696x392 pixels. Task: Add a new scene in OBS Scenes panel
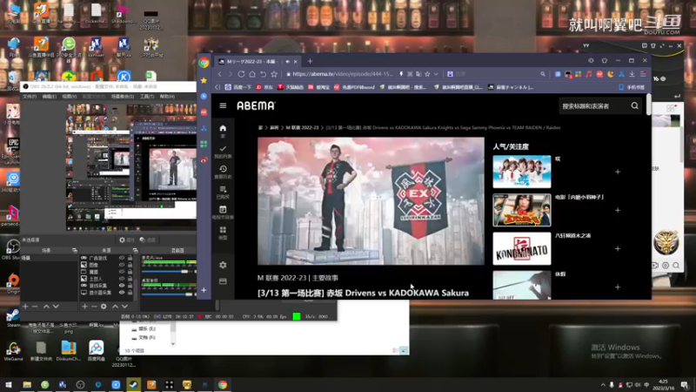pos(25,307)
